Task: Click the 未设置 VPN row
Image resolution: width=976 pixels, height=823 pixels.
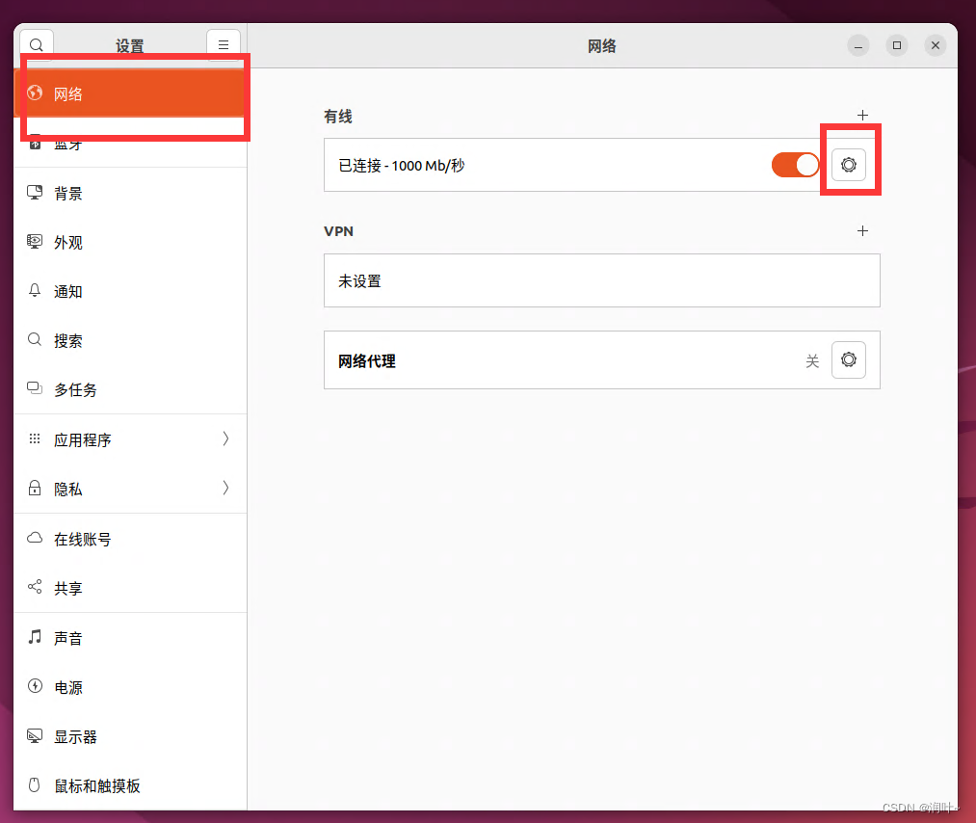Action: 602,280
